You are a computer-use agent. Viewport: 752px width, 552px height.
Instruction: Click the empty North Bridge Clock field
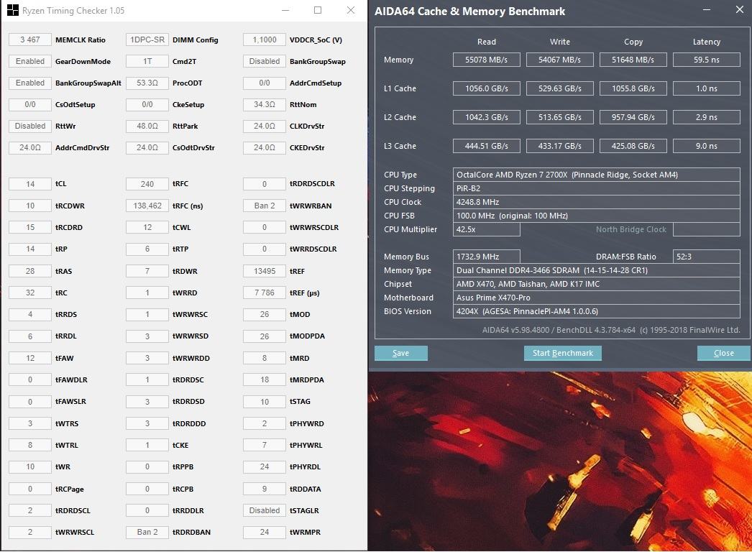(x=707, y=230)
